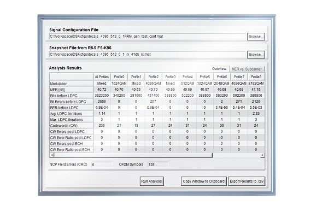The height and width of the screenshot is (217, 328).
Task: Click the 512QAM modulation cell
Action: click(x=188, y=83)
